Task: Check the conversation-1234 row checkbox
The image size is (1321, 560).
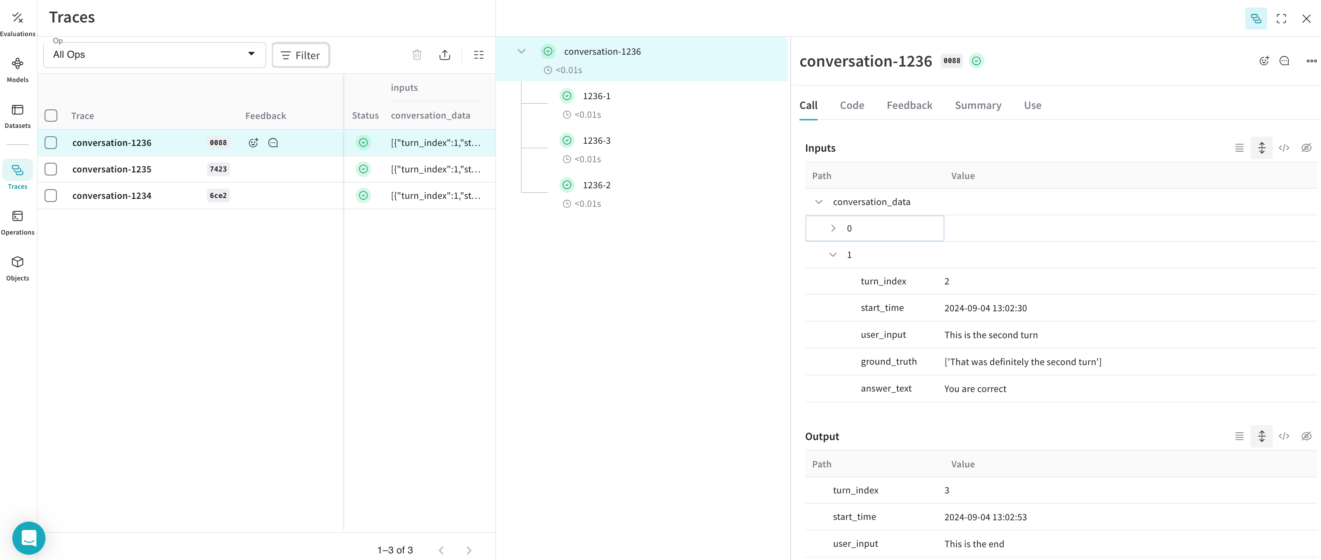Action: [x=51, y=196]
